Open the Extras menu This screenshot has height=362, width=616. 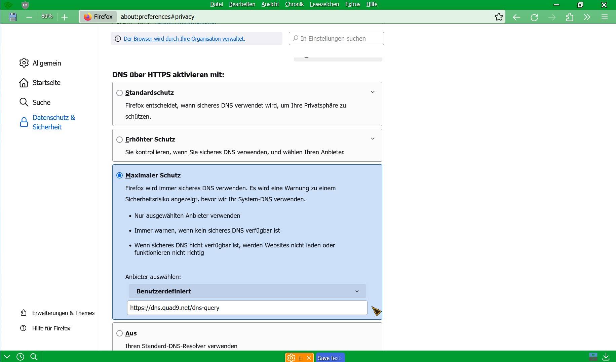click(353, 4)
